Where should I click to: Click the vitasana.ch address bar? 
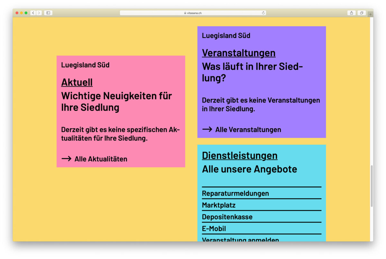click(x=193, y=13)
